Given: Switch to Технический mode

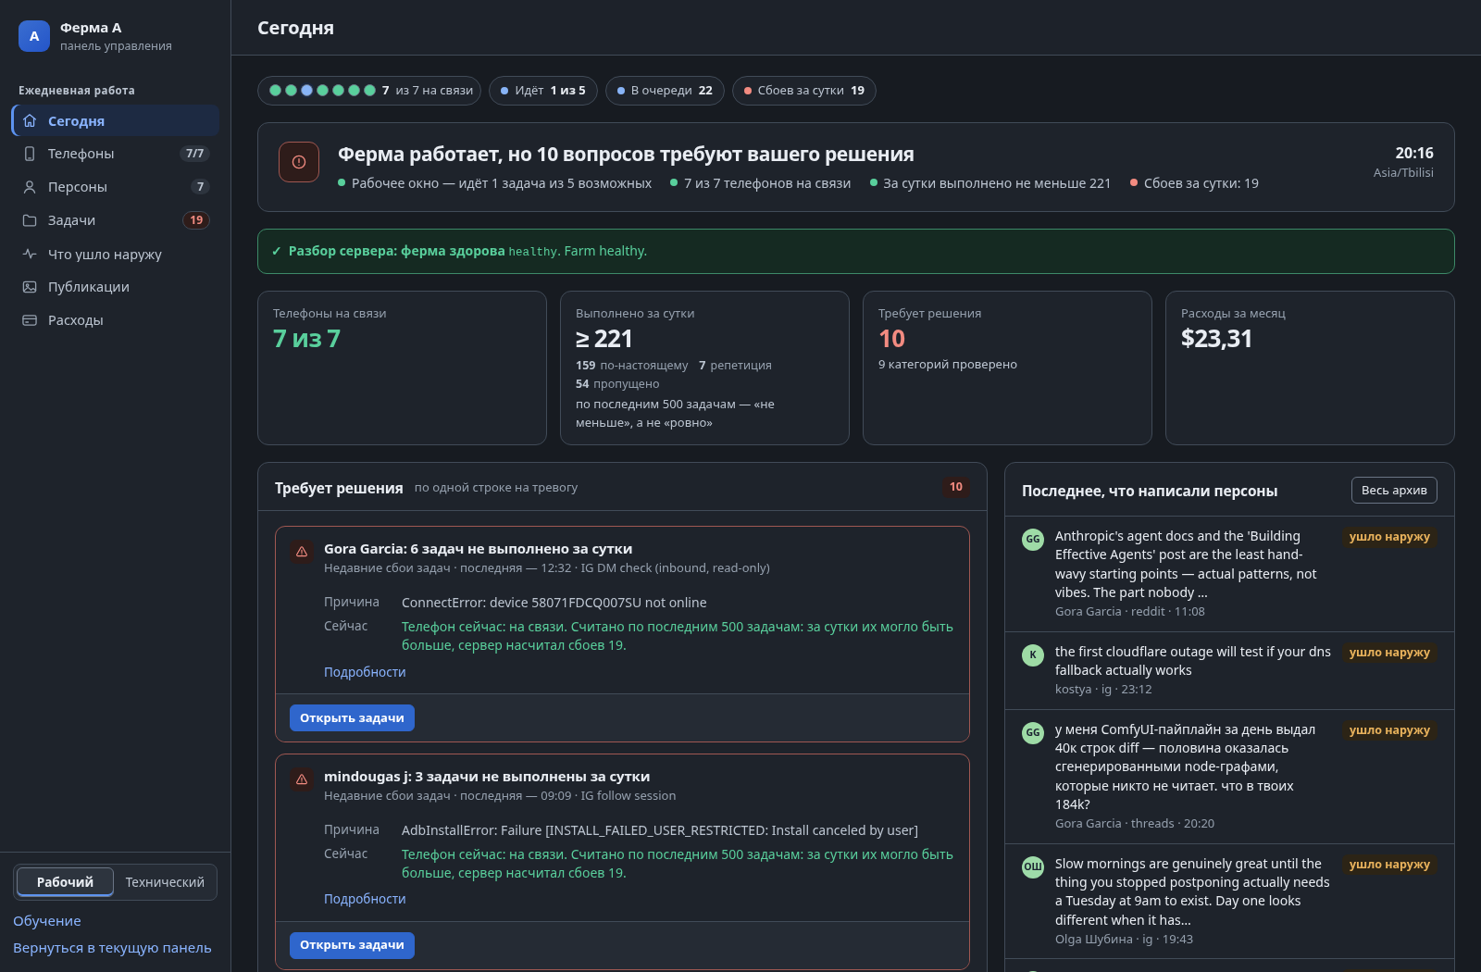Looking at the screenshot, I should (165, 882).
